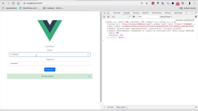Open the Application tab
This screenshot has height=111, width=198.
(x=178, y=13)
